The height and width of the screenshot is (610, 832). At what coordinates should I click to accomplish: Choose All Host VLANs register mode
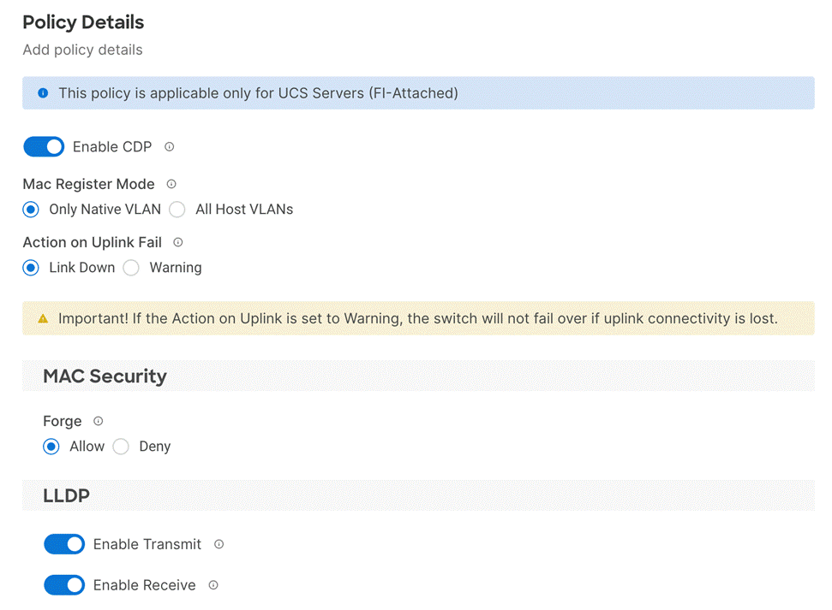(177, 210)
